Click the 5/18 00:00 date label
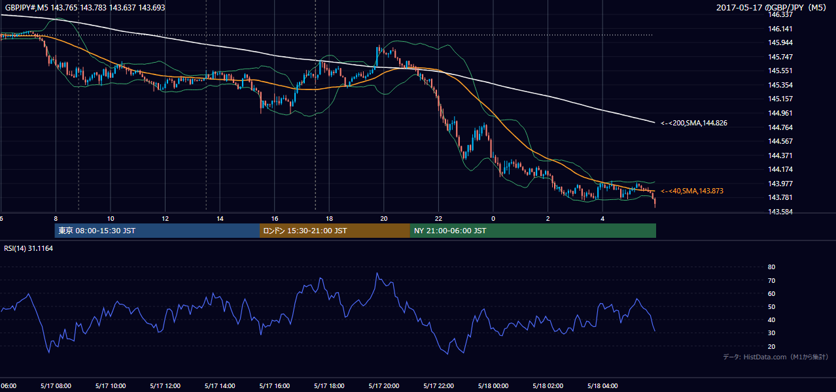Screen dimensions: 836x392 point(493,385)
